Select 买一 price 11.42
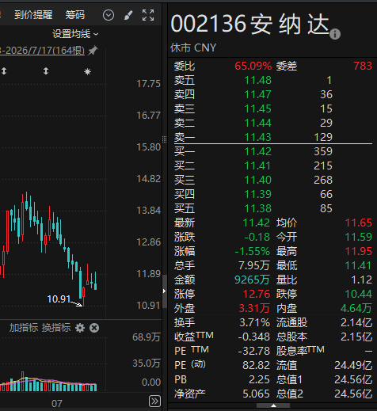 (x=257, y=151)
